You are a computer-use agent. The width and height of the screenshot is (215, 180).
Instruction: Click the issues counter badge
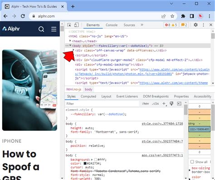point(184,25)
